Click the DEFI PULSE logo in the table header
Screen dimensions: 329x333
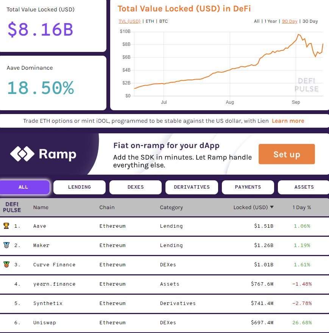[12, 207]
